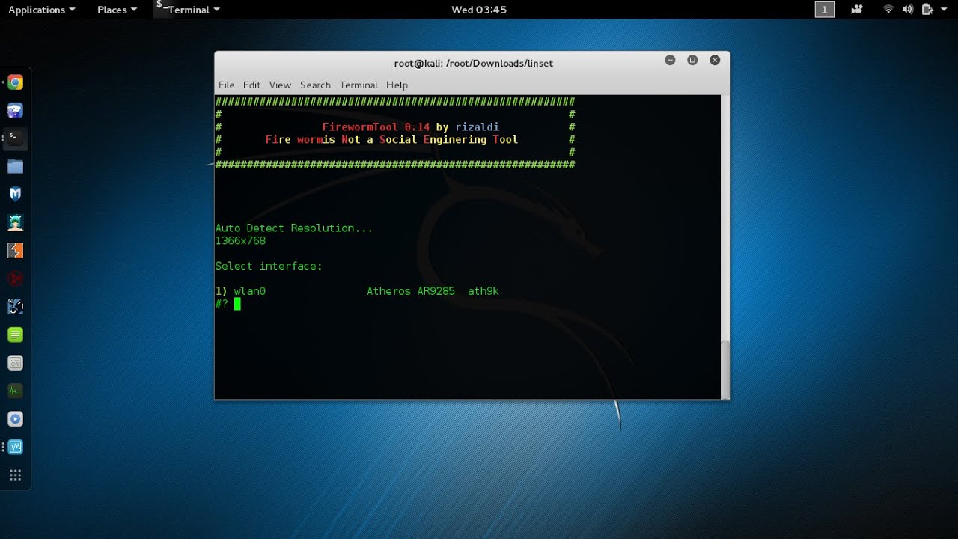Click the 'wlan0' interface entry
Viewport: 958px width, 539px height.
[250, 291]
